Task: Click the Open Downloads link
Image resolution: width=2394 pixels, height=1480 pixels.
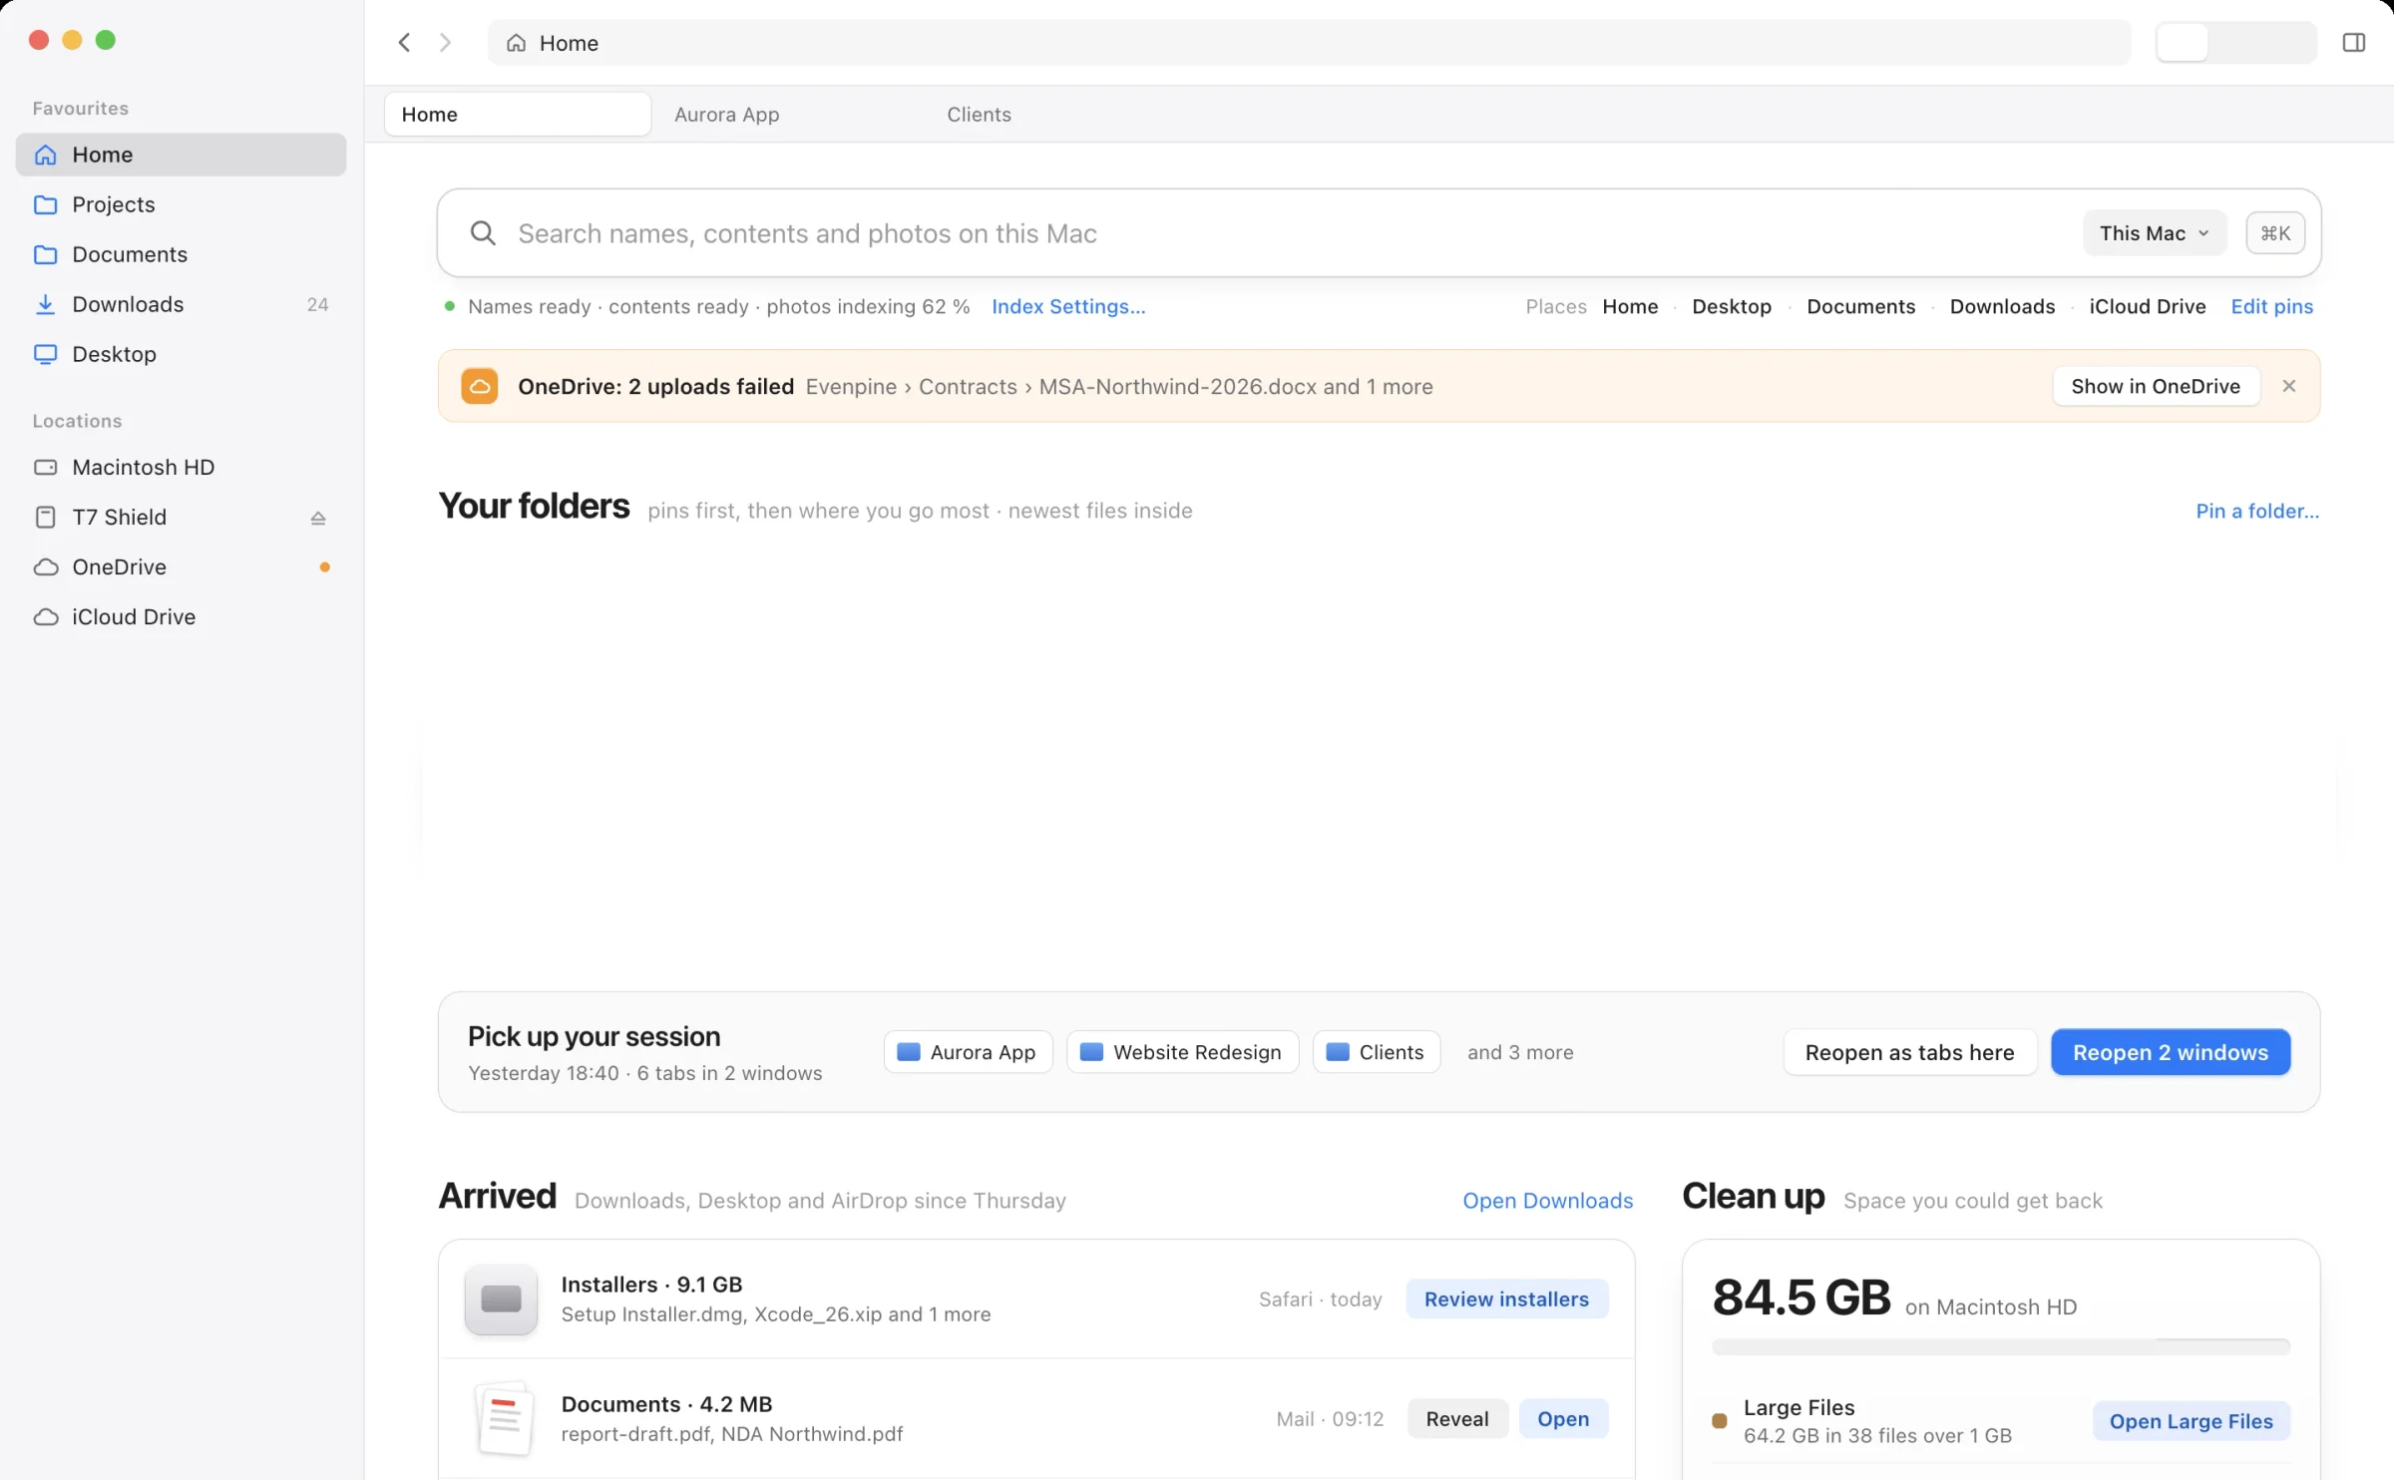Action: (1547, 1201)
